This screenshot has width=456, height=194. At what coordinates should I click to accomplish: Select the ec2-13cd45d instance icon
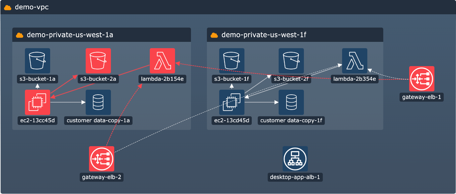pyautogui.click(x=232, y=102)
